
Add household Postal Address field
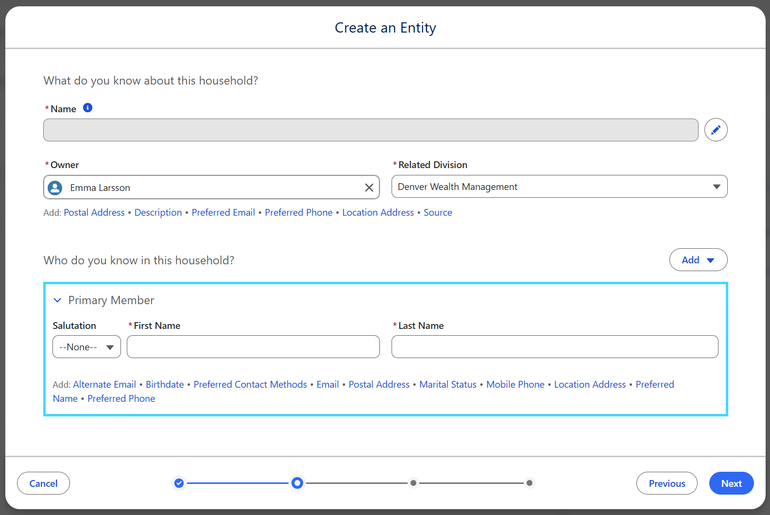pos(94,212)
